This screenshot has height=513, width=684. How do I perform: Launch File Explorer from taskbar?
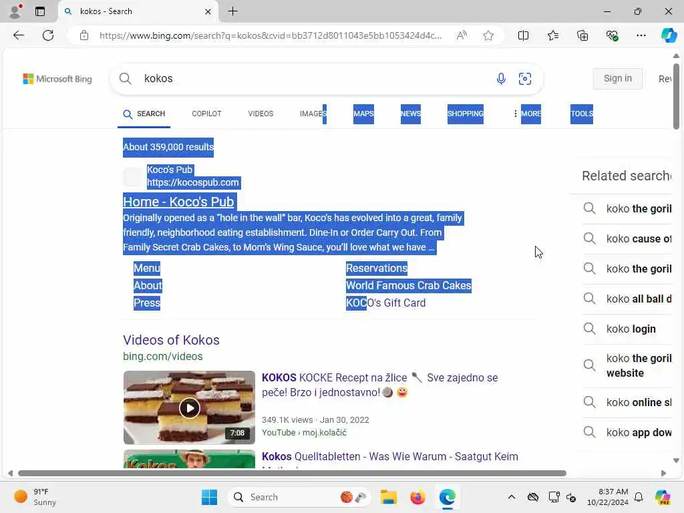[x=388, y=497]
